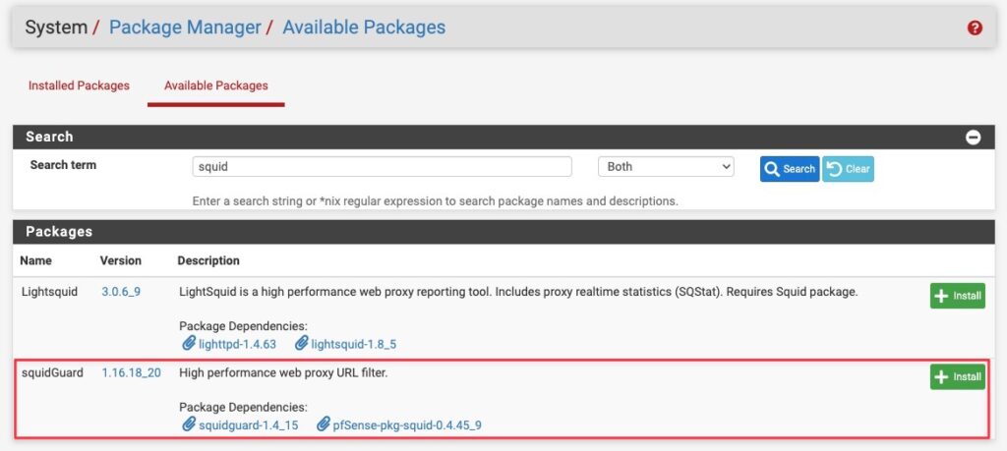Select the Available Packages tab
The width and height of the screenshot is (1007, 451).
215,85
